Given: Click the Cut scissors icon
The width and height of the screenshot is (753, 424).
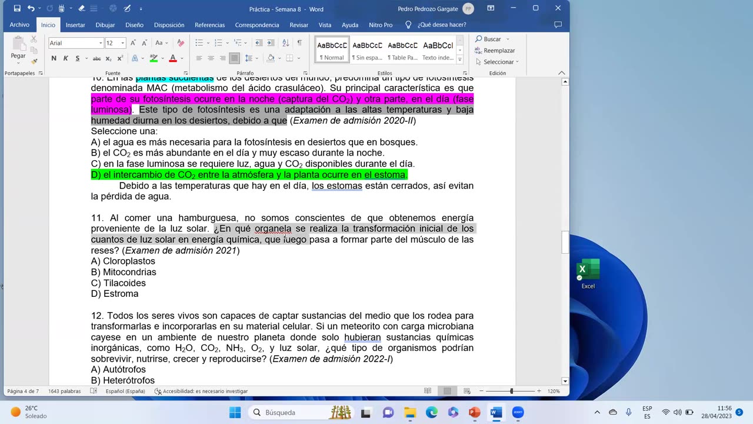Looking at the screenshot, I should [x=34, y=39].
